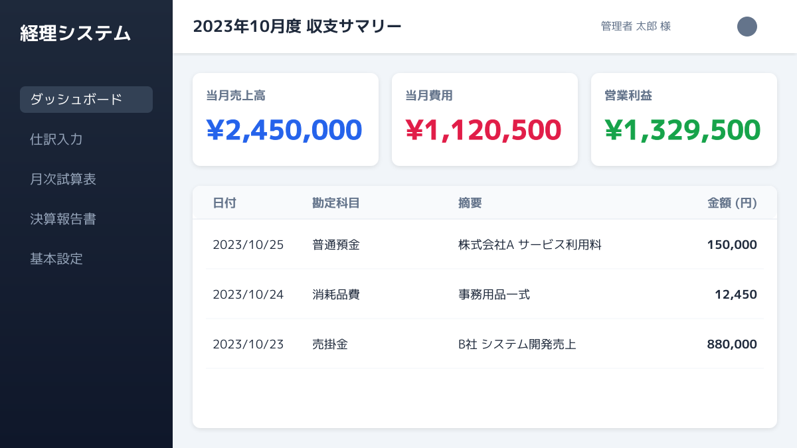Select the 消耗品費 事務用品一式 row

485,294
